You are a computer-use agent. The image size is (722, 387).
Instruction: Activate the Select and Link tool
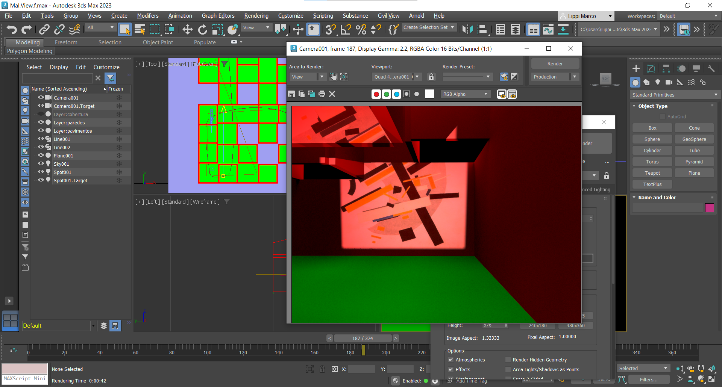44,29
